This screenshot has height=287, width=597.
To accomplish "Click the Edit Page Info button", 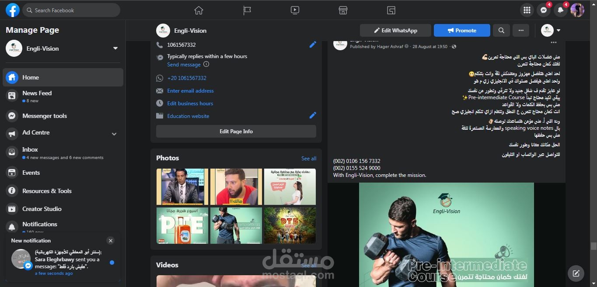I will (236, 131).
